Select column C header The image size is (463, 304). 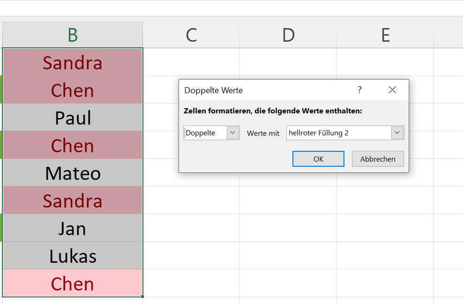coord(191,35)
